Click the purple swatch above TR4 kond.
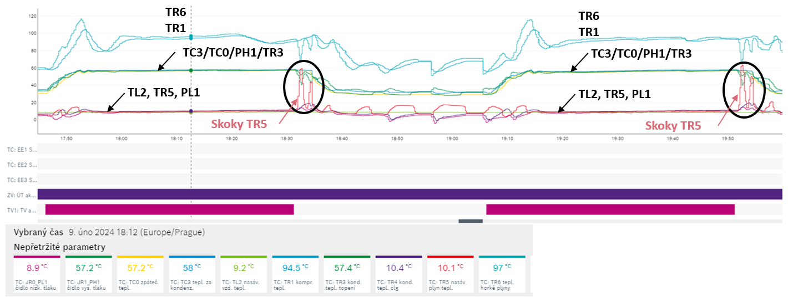The height and width of the screenshot is (302, 788). coord(398,257)
